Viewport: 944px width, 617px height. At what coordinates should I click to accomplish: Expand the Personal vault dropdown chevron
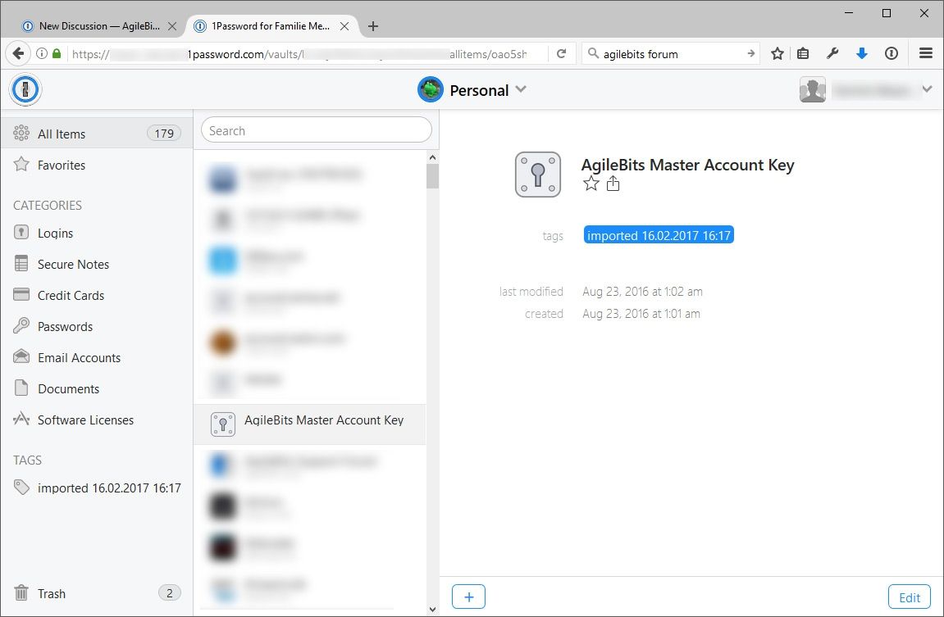tap(521, 89)
